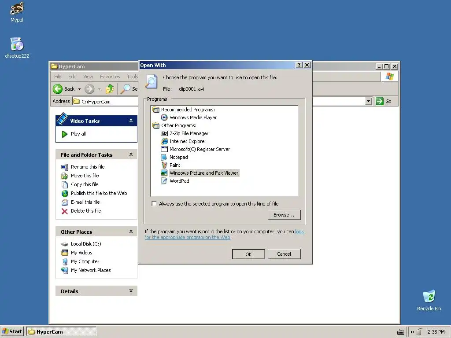
Task: Click Delete this file task
Action: (x=86, y=211)
